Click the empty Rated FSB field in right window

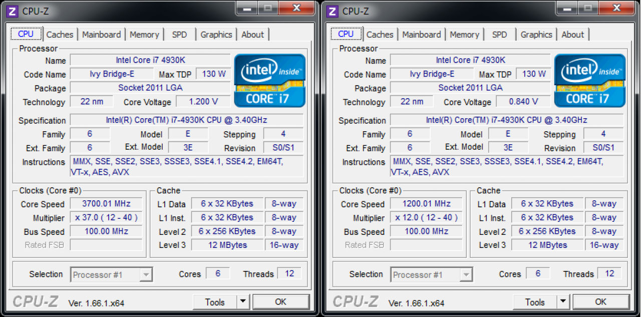(x=426, y=245)
